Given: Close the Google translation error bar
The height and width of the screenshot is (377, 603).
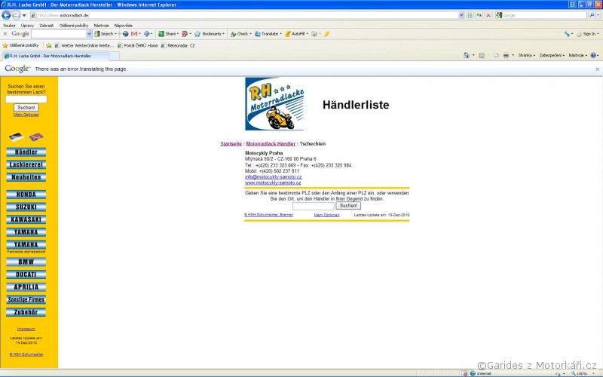Looking at the screenshot, I should tap(597, 69).
